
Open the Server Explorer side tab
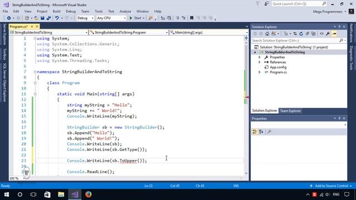[x=4, y=34]
